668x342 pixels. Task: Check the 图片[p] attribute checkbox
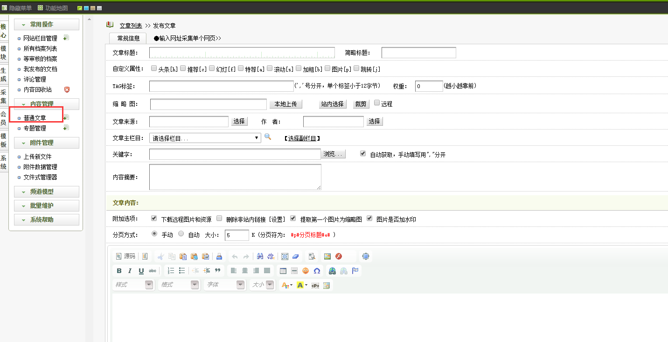(327, 68)
